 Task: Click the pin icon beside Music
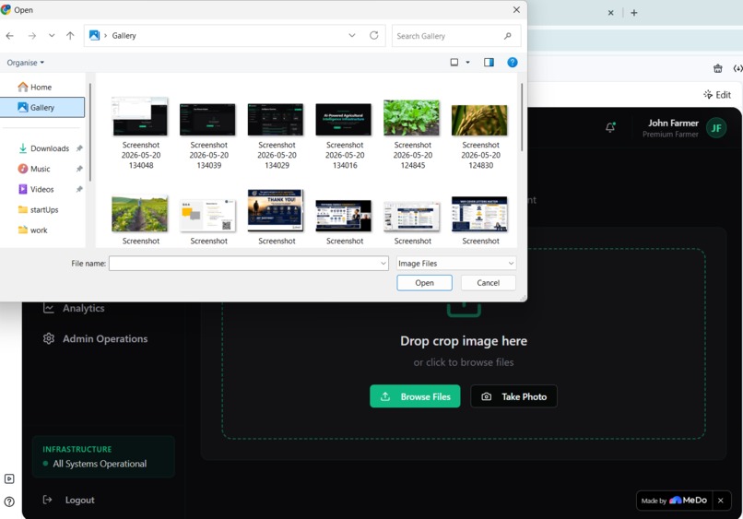79,169
